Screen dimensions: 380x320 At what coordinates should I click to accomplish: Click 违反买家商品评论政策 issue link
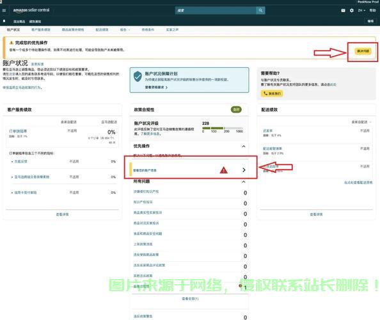[149, 265]
